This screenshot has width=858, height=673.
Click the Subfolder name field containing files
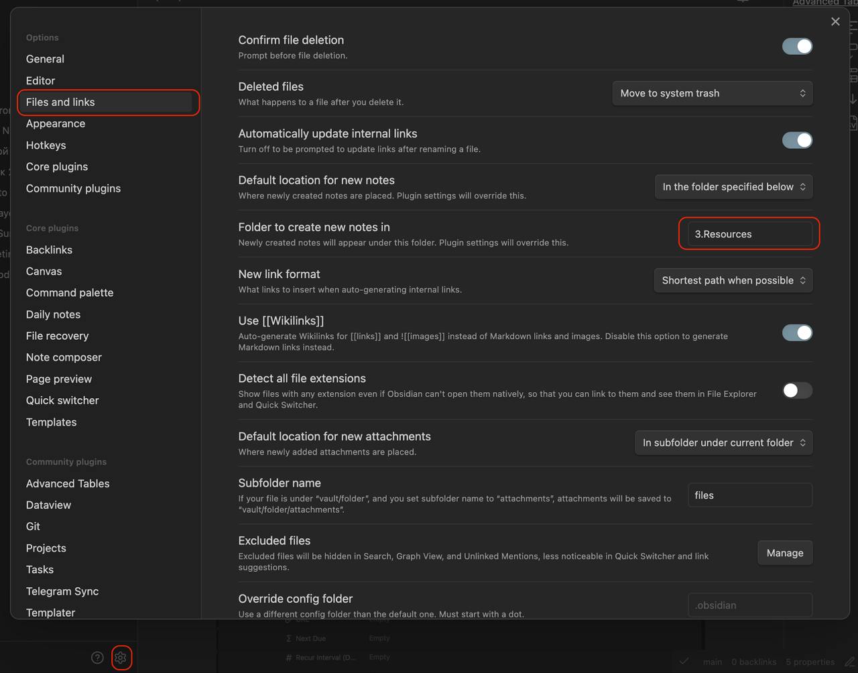[749, 495]
